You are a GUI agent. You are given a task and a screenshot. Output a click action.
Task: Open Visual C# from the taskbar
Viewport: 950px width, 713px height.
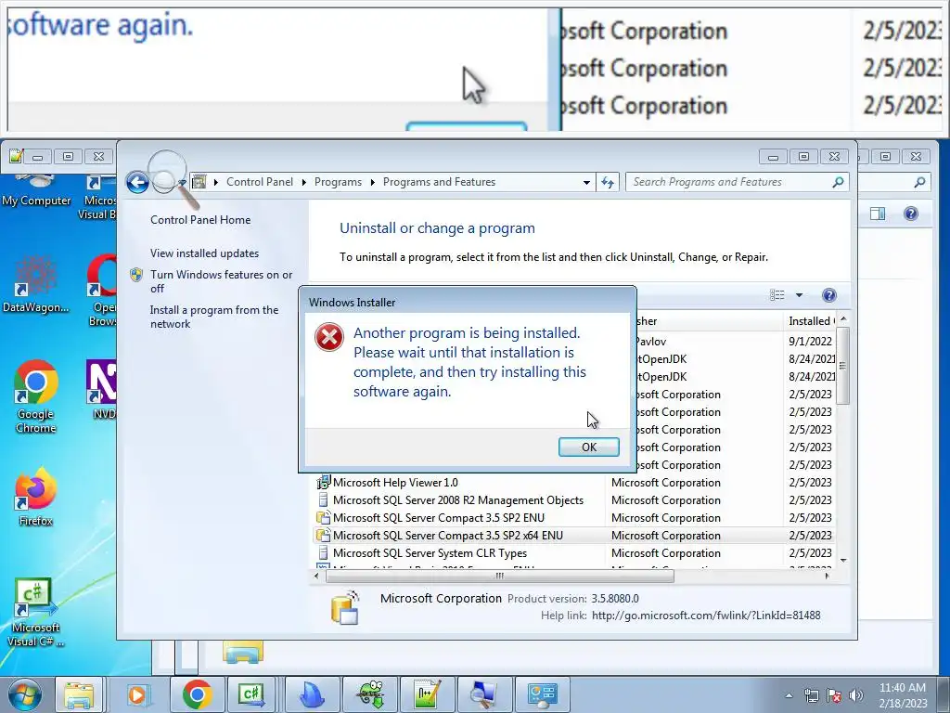coord(251,694)
